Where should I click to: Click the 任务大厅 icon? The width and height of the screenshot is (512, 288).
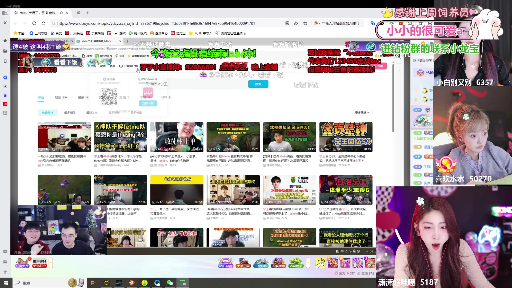pos(22,263)
